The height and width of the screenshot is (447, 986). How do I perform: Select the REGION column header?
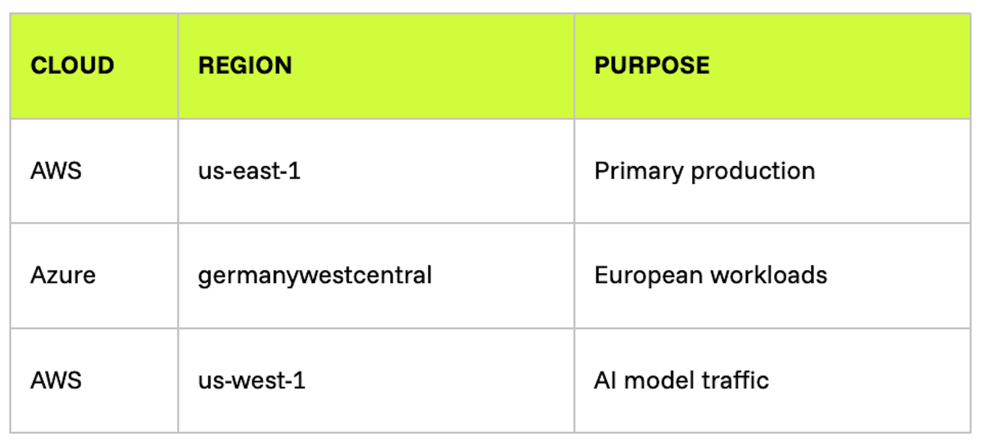[x=245, y=65]
